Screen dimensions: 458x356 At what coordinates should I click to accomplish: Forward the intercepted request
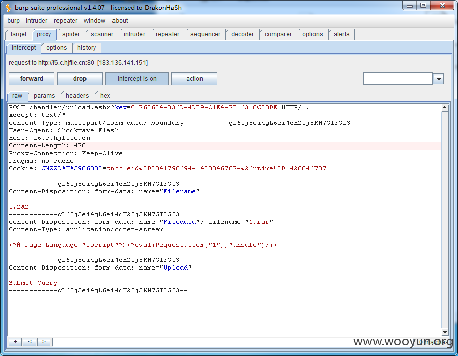(32, 79)
